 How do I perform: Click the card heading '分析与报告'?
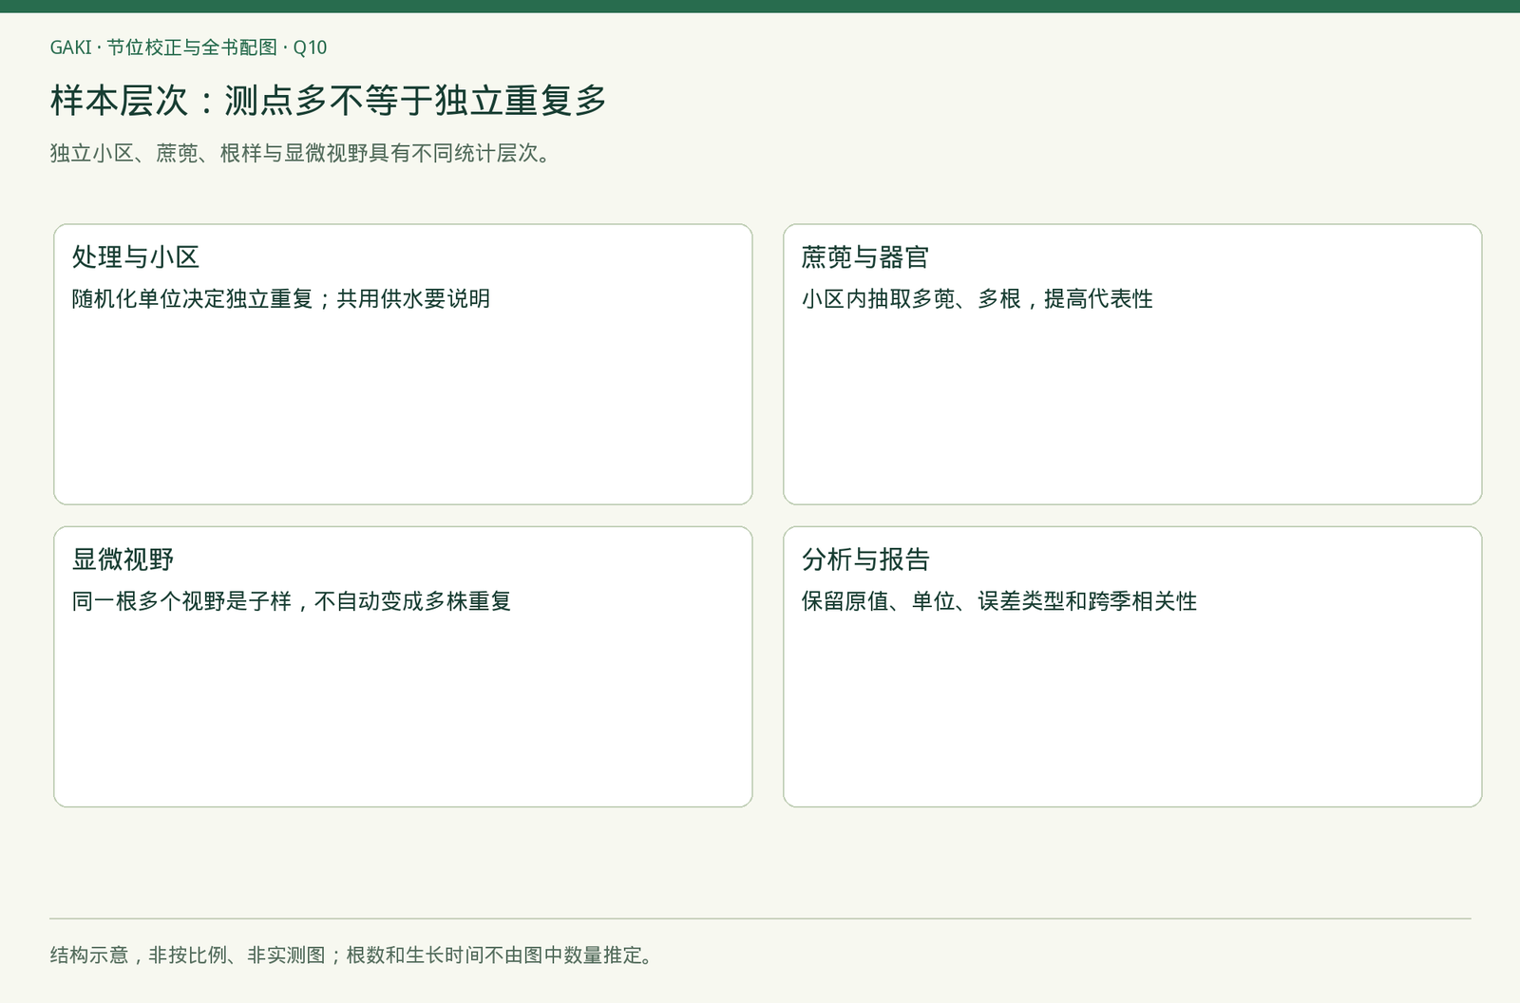(864, 558)
